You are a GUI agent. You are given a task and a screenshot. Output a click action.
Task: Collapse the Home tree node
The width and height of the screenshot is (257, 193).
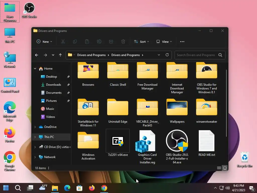click(x=35, y=68)
